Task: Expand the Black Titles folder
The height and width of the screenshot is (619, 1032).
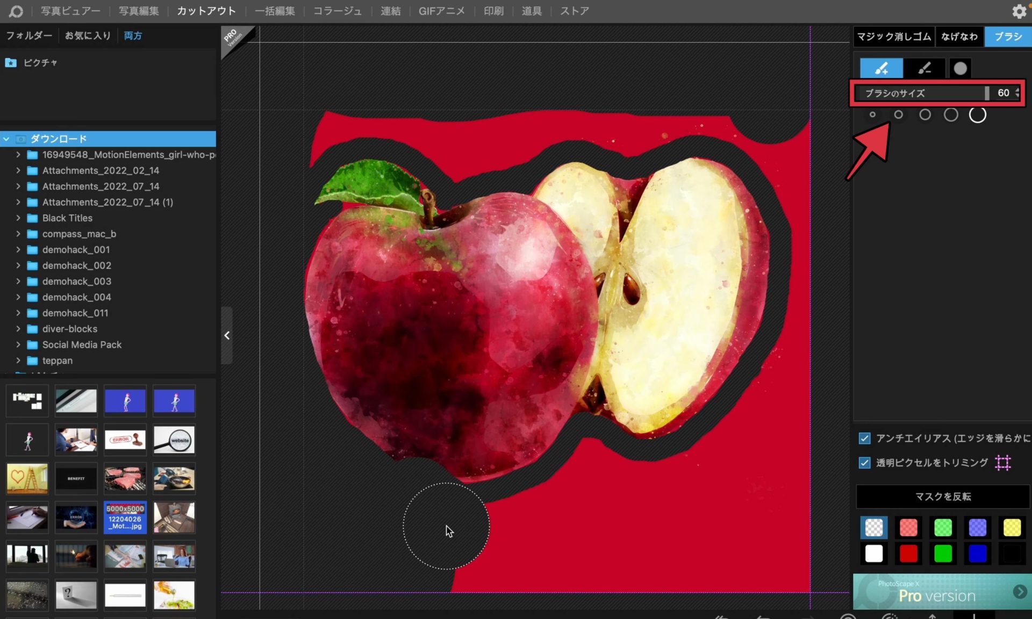Action: (x=18, y=218)
